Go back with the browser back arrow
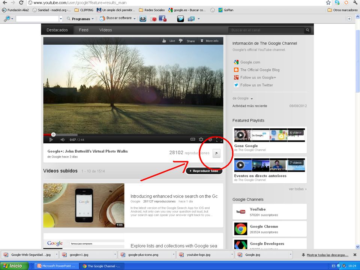The width and height of the screenshot is (360, 270). pyautogui.click(x=4, y=3)
